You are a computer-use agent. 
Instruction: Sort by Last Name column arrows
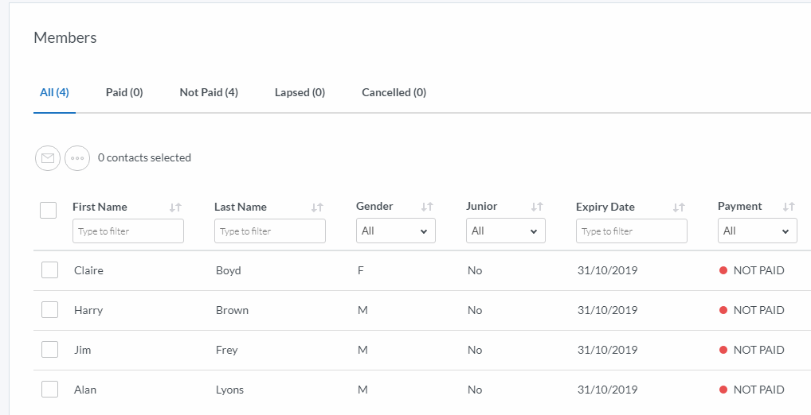point(317,207)
